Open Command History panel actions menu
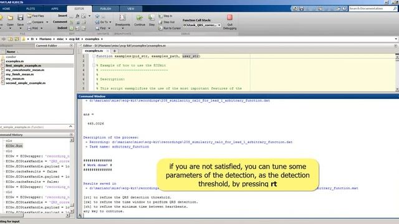This screenshot has height=224, width=399. (71, 134)
